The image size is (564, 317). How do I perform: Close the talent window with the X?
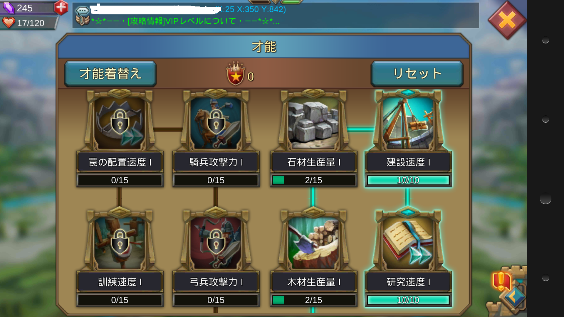[507, 20]
